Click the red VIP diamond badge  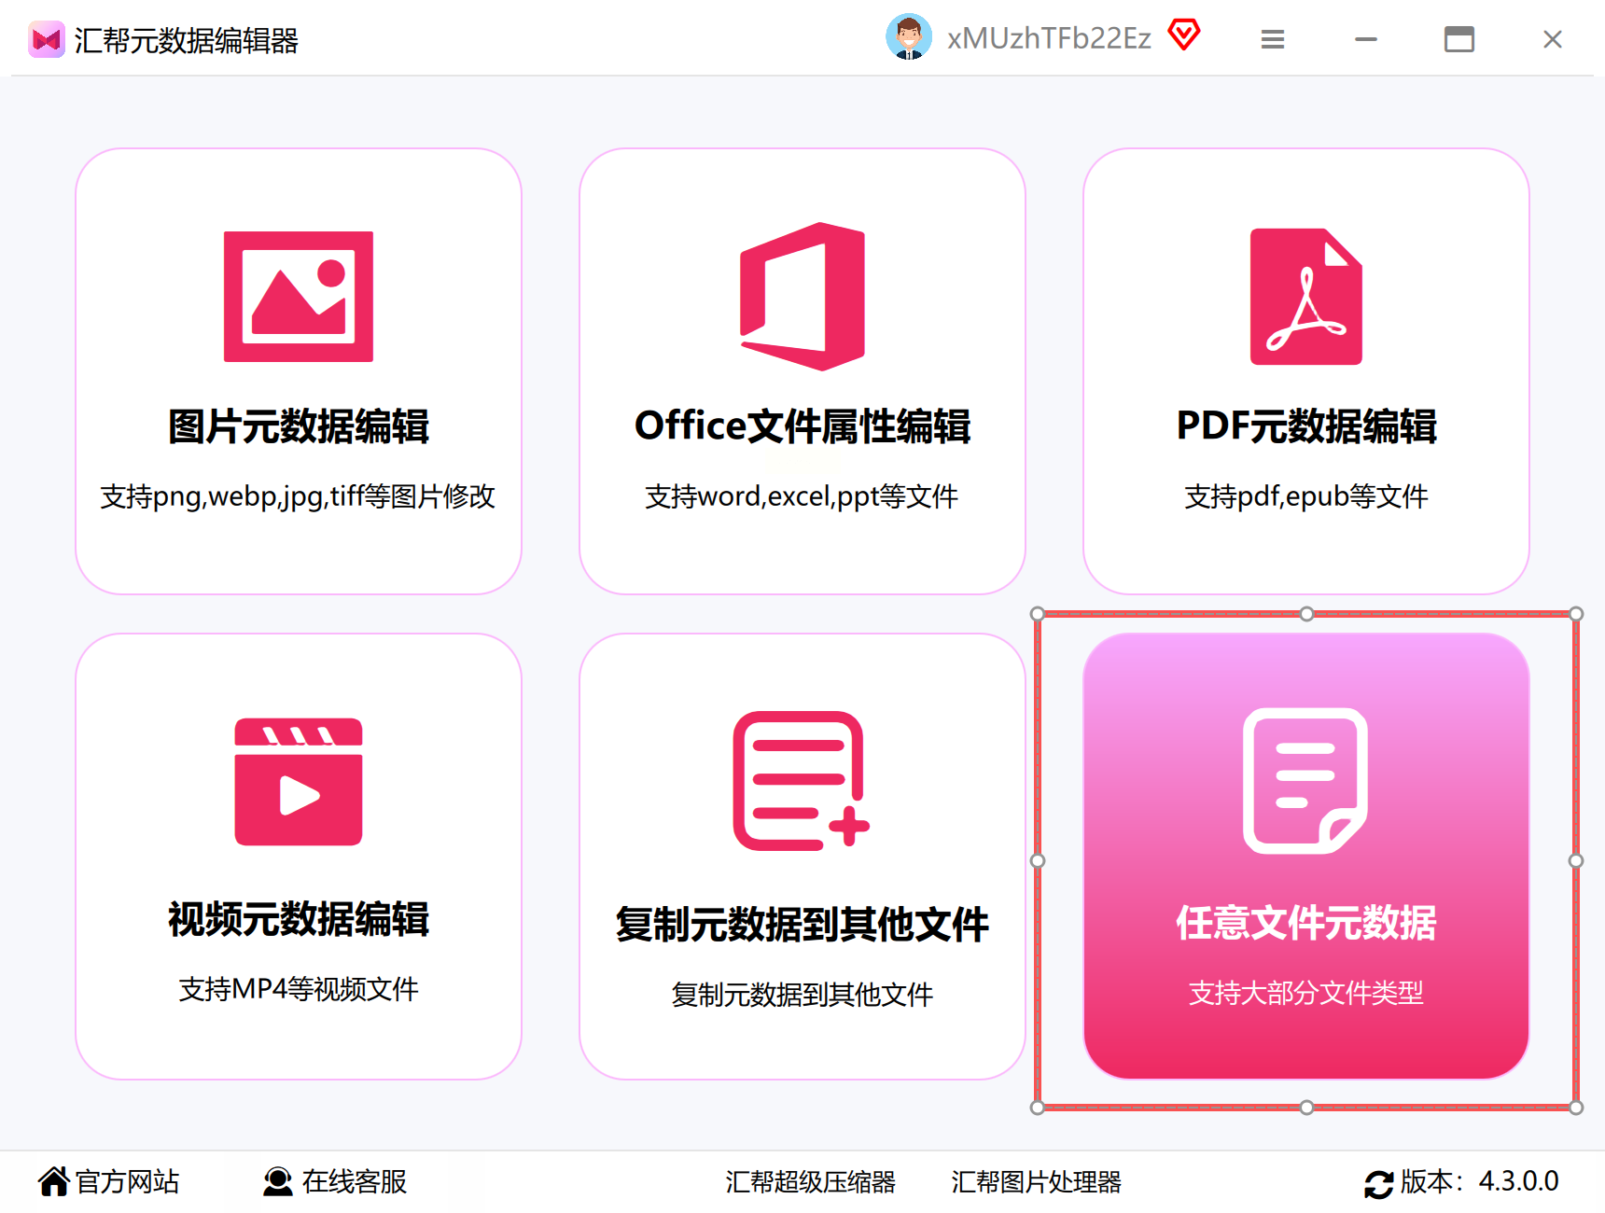1184,35
